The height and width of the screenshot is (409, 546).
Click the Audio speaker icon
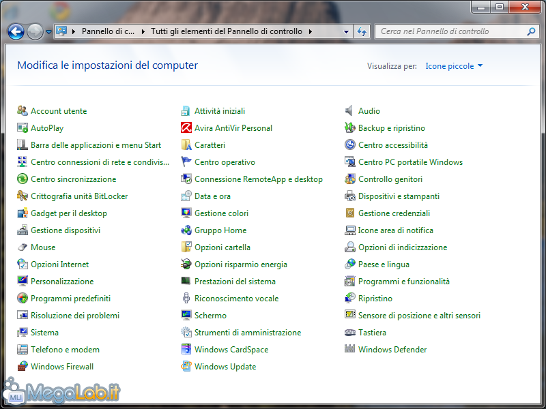[349, 111]
